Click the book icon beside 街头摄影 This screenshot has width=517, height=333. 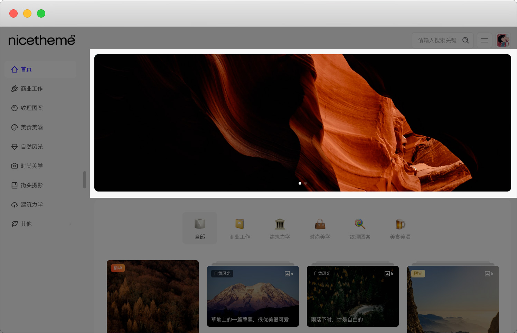(15, 185)
